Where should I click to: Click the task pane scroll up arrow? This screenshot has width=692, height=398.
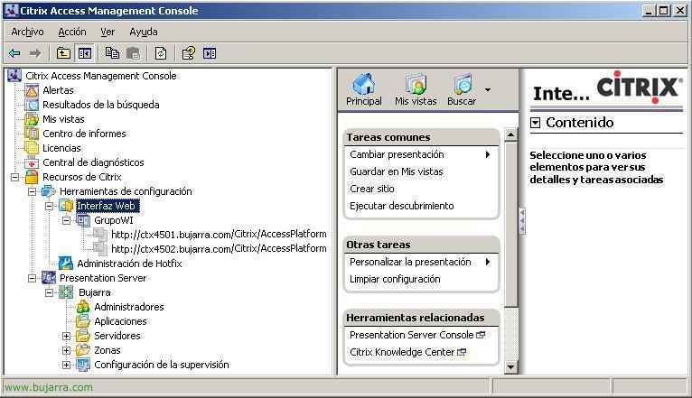pyautogui.click(x=510, y=134)
